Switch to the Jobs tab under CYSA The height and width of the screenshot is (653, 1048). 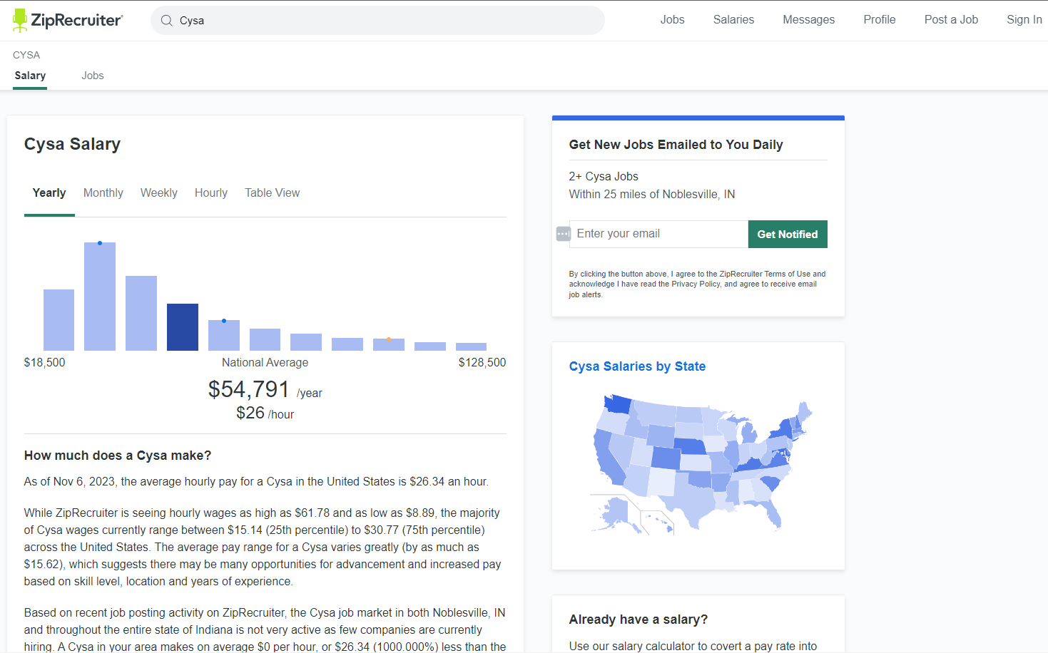tap(92, 76)
